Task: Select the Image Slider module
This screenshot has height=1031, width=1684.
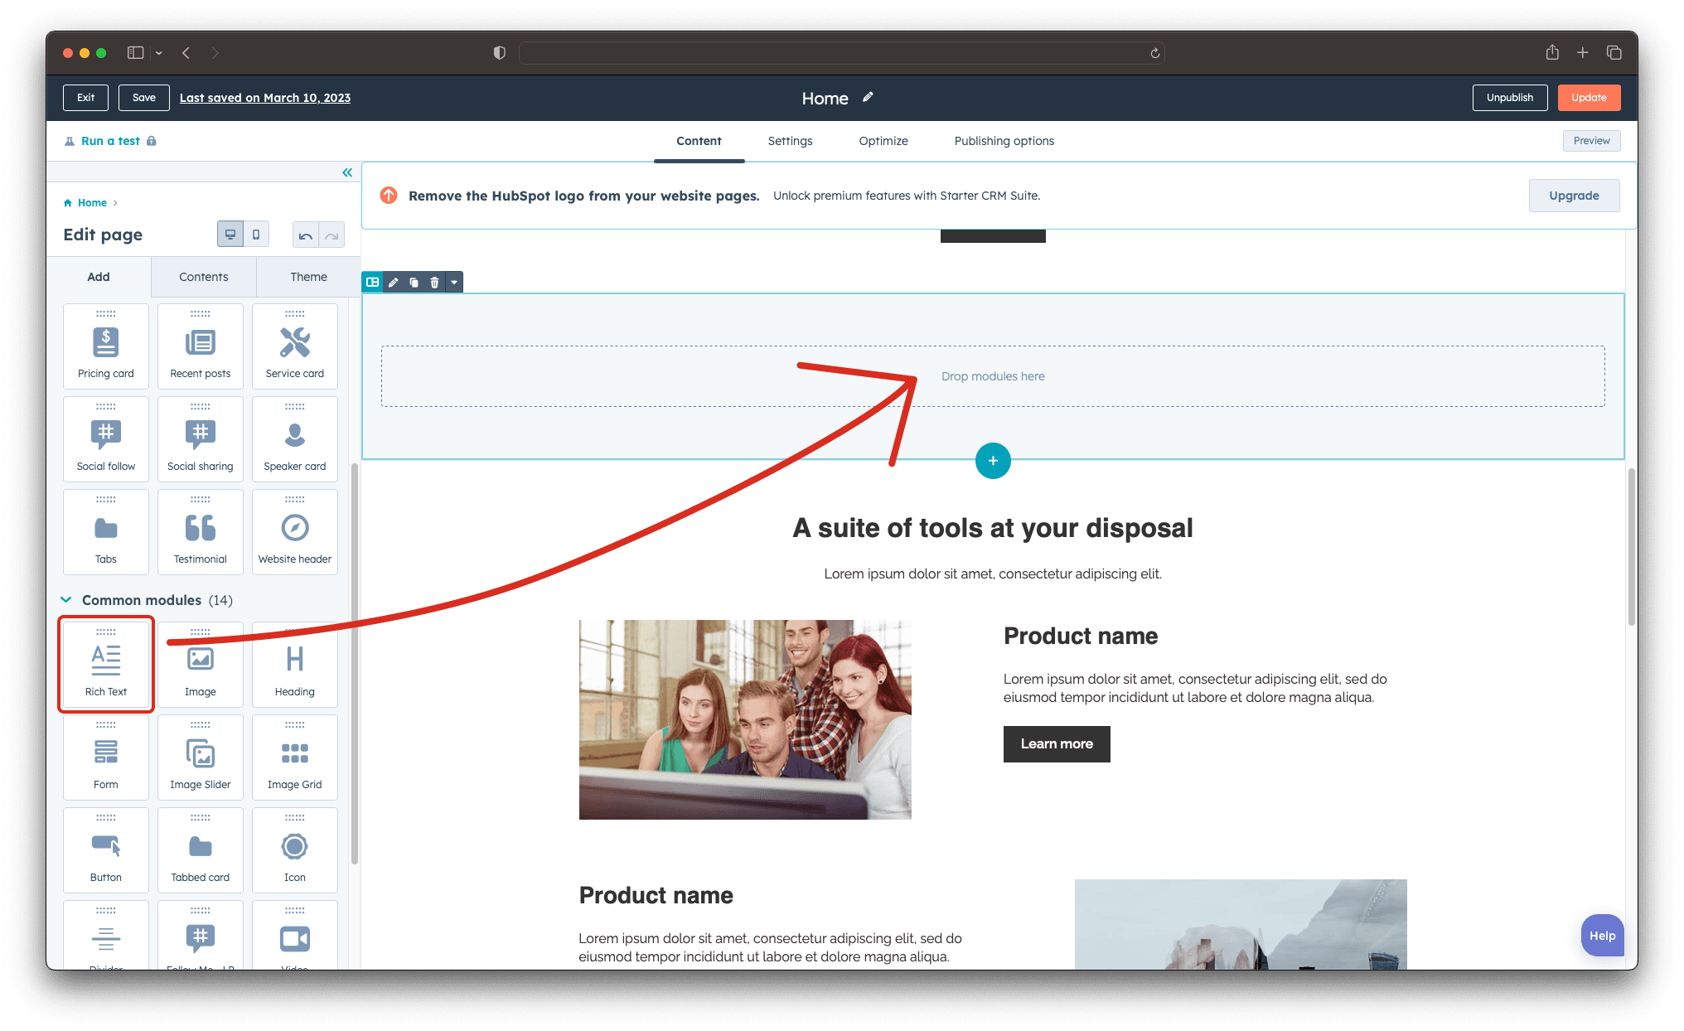Action: (200, 757)
